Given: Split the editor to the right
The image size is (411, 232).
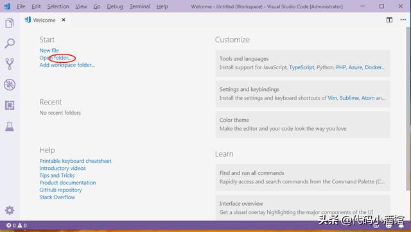Looking at the screenshot, I should (389, 20).
